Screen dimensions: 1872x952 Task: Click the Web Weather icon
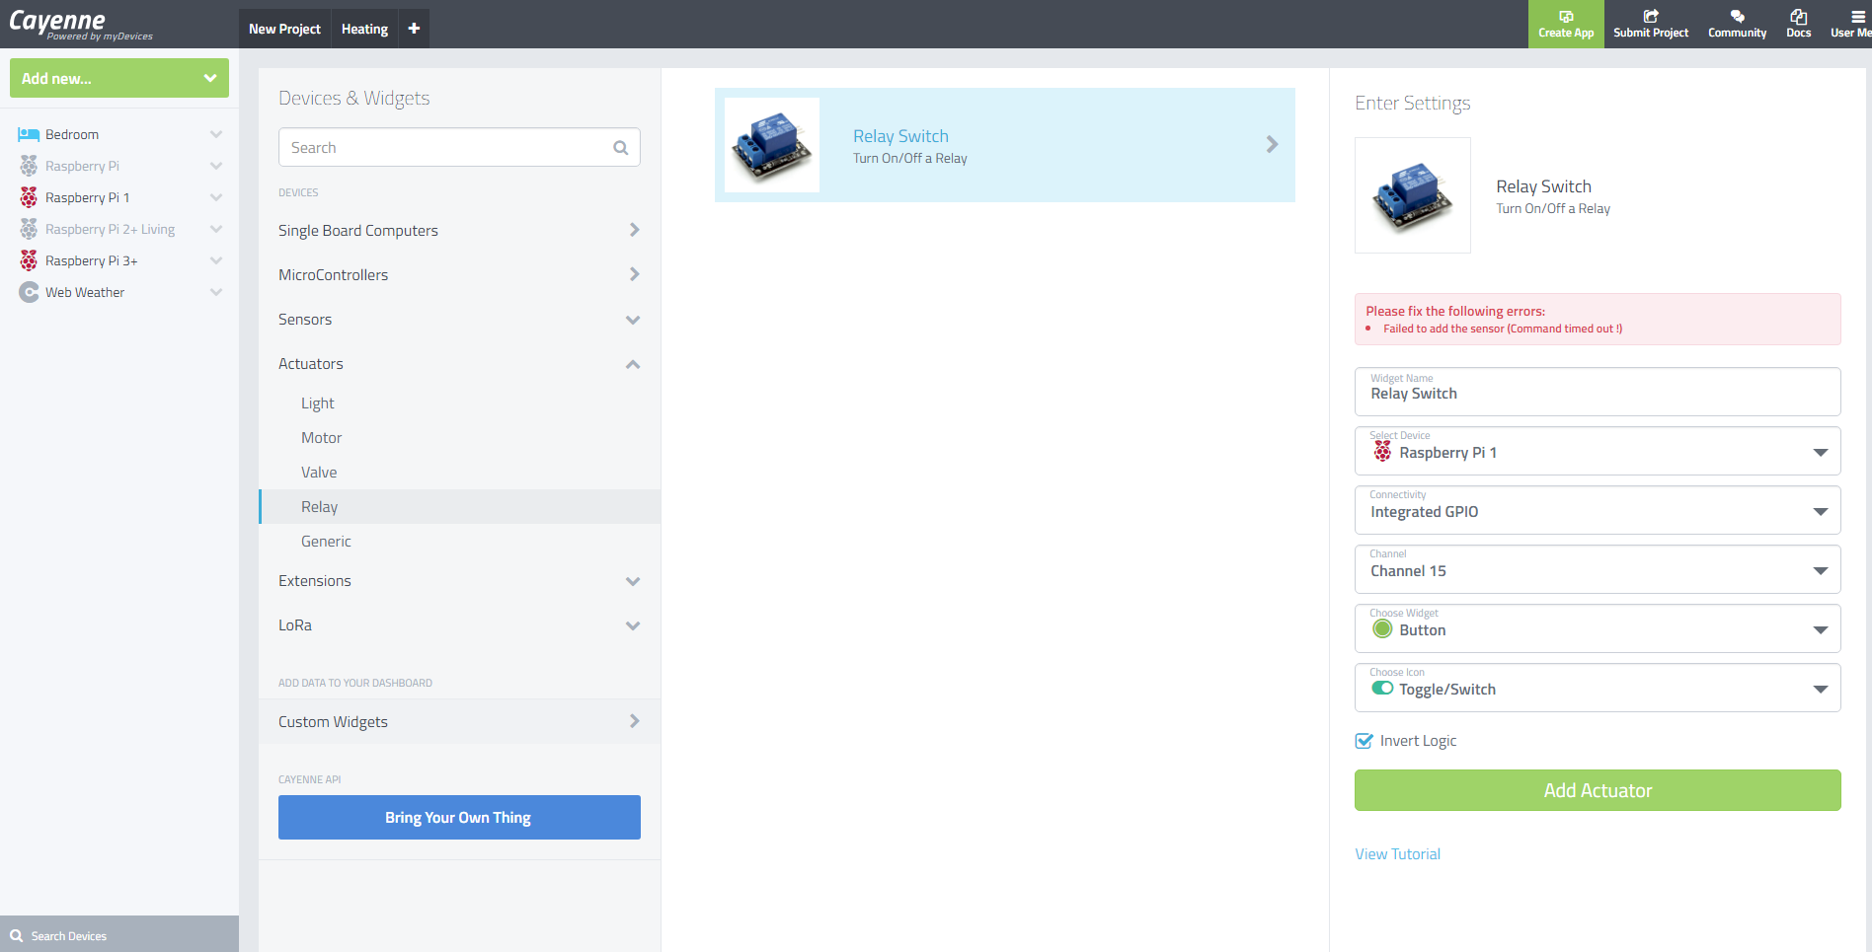tap(29, 292)
